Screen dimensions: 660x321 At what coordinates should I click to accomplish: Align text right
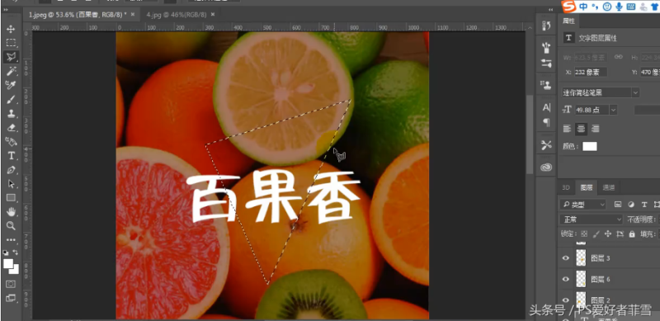pyautogui.click(x=595, y=129)
